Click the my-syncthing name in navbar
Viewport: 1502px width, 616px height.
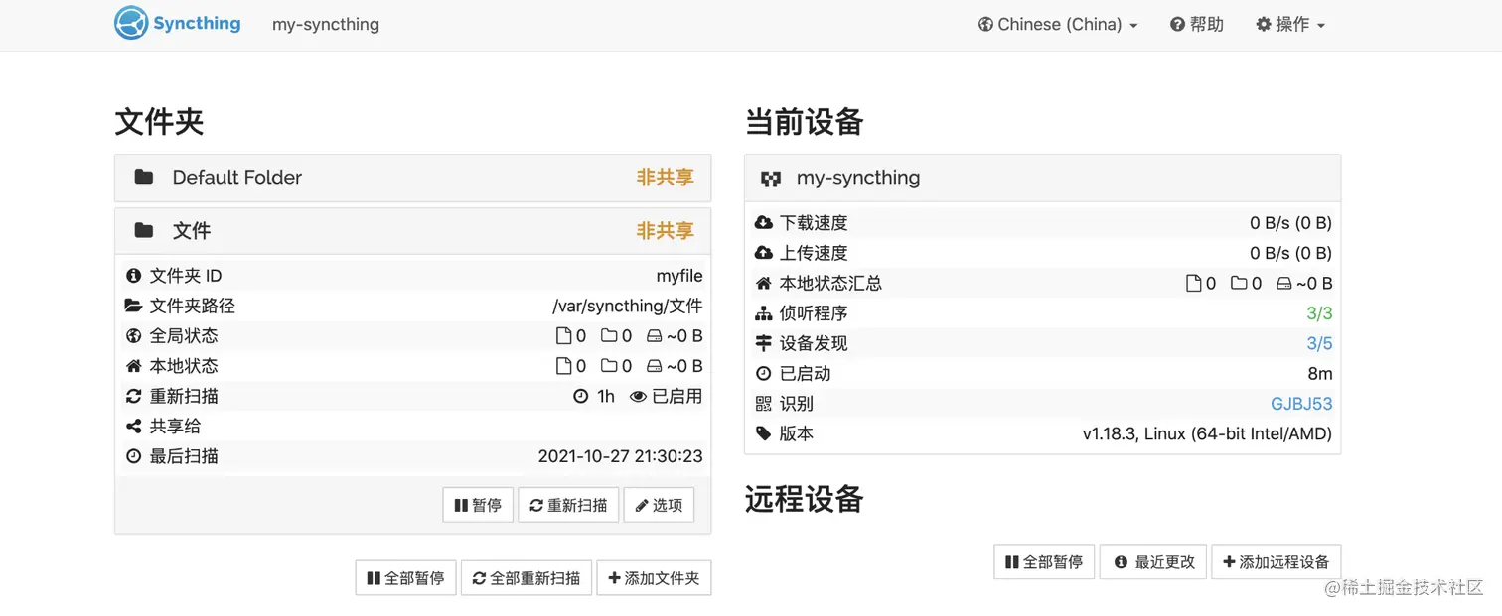[326, 24]
